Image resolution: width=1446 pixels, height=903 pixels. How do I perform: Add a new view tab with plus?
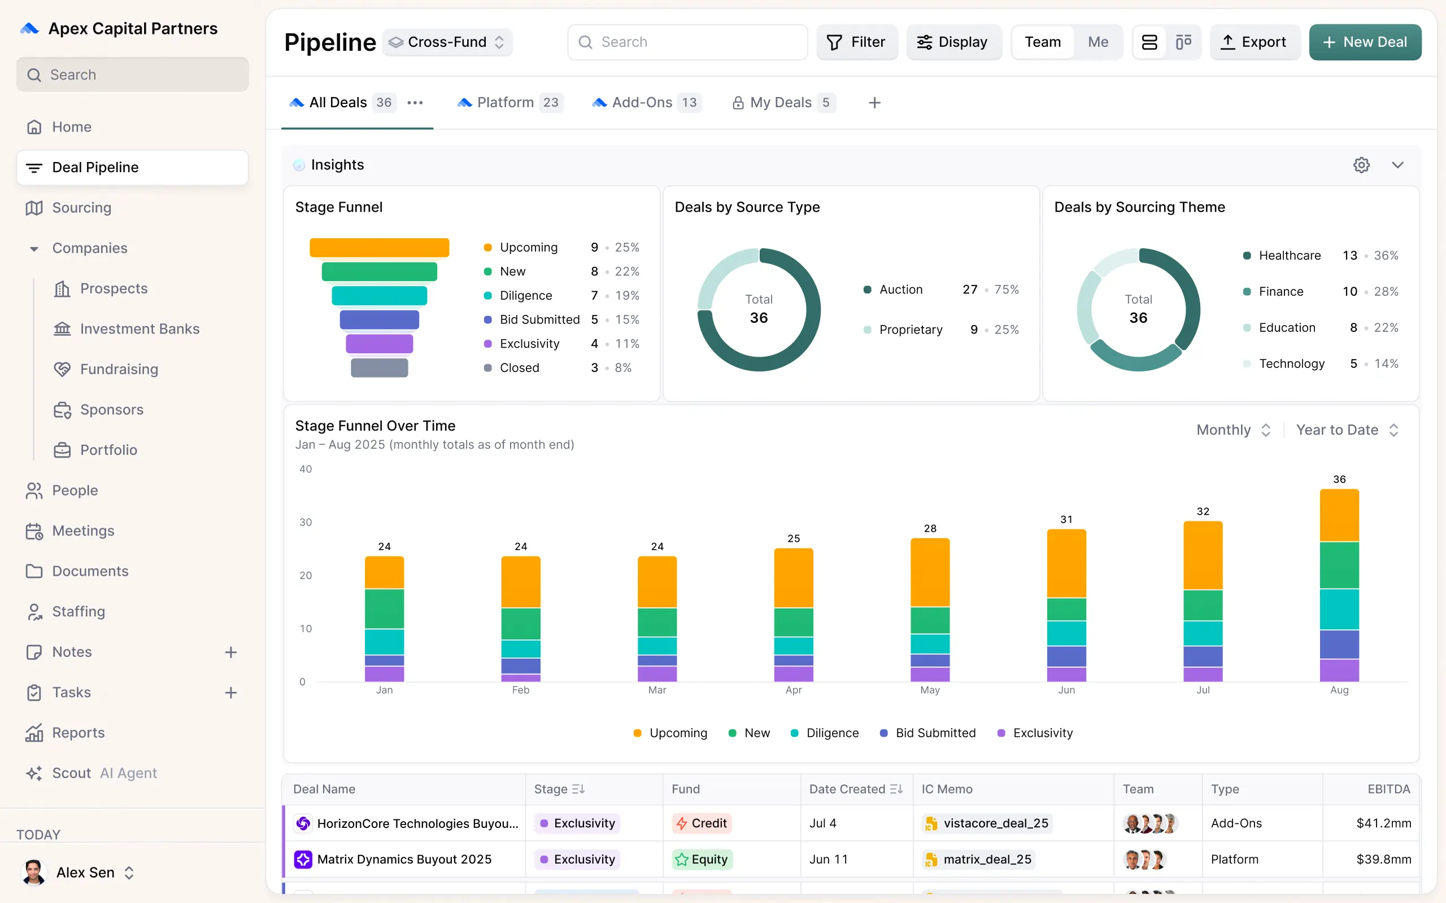pyautogui.click(x=874, y=103)
